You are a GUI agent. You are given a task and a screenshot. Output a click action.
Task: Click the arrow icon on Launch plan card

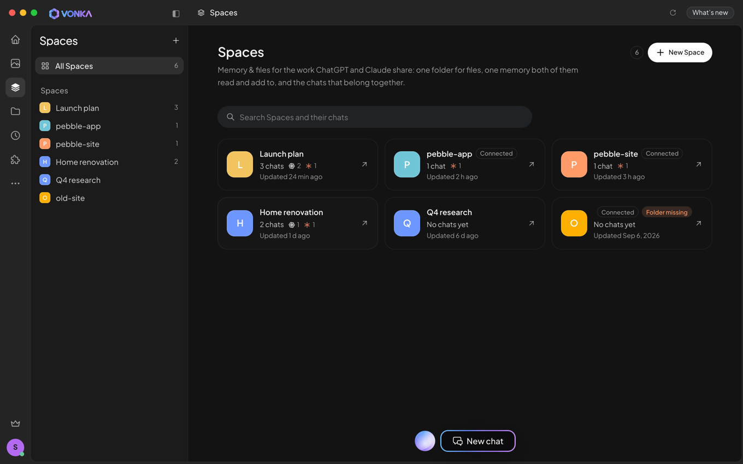[x=364, y=164]
